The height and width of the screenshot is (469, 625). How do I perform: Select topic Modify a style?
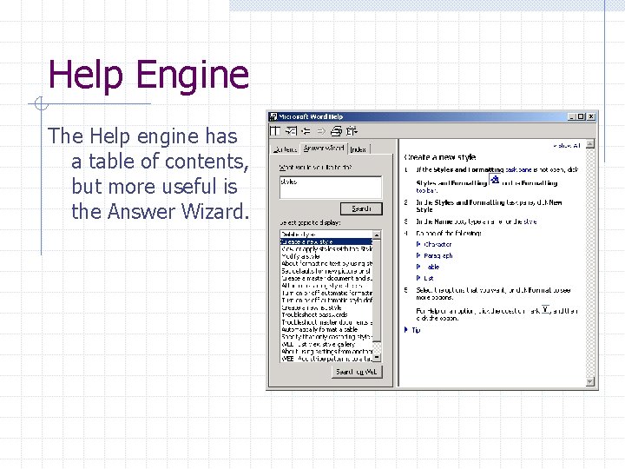tap(326, 256)
